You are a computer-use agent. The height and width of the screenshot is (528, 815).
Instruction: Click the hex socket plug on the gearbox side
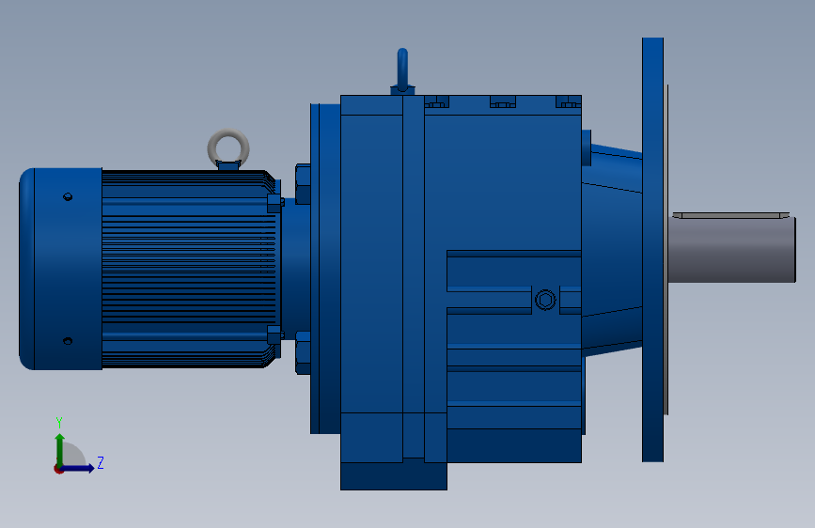(545, 300)
